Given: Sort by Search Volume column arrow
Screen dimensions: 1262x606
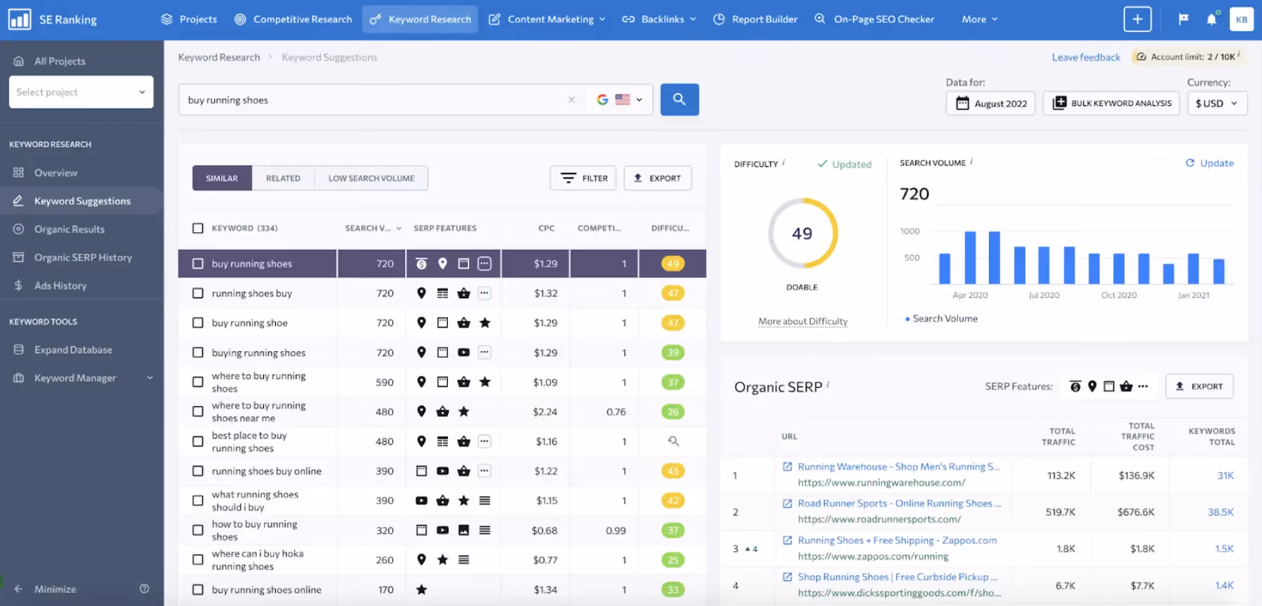Looking at the screenshot, I should (399, 228).
